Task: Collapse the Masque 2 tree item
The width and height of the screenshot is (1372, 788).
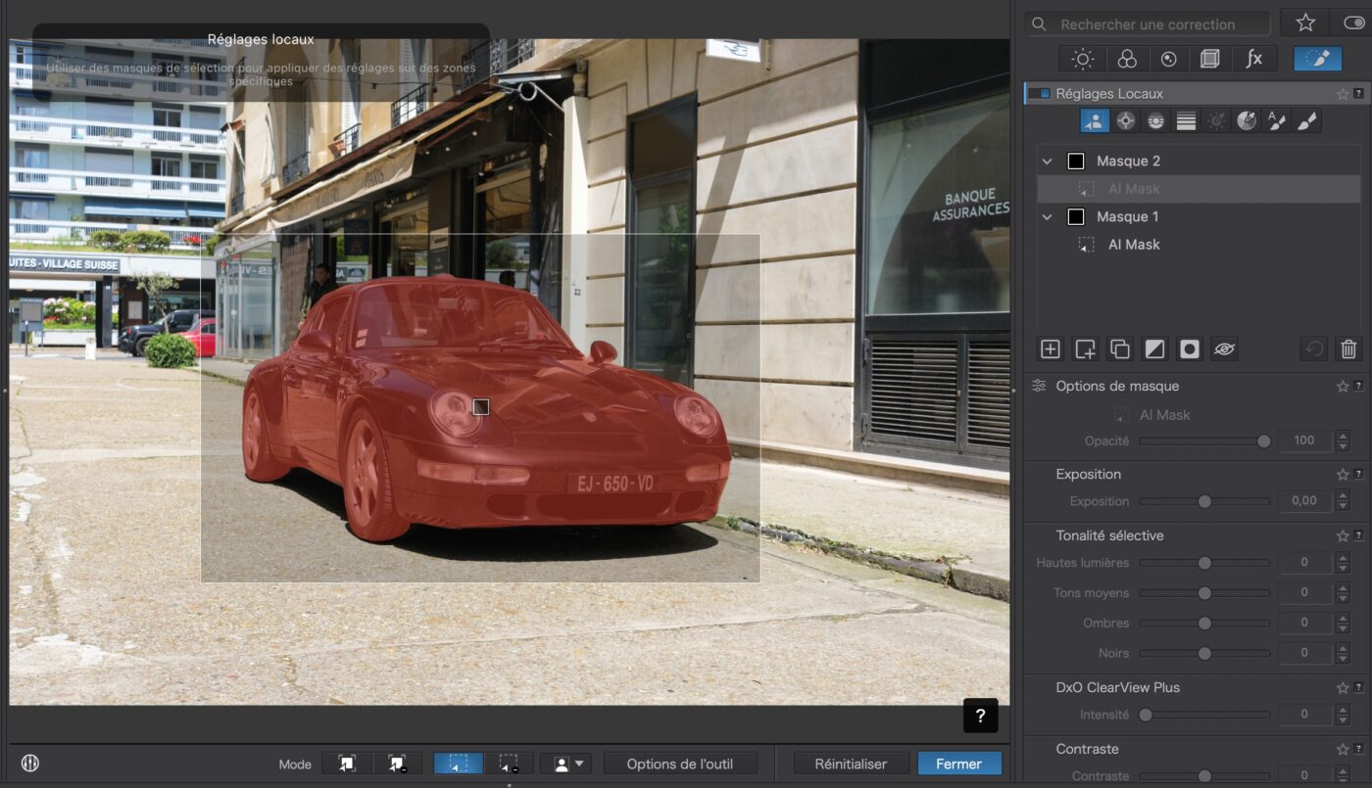Action: [x=1047, y=161]
